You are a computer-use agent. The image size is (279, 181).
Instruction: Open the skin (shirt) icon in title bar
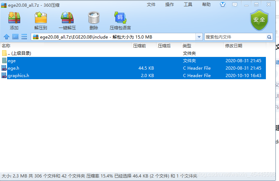223,5
